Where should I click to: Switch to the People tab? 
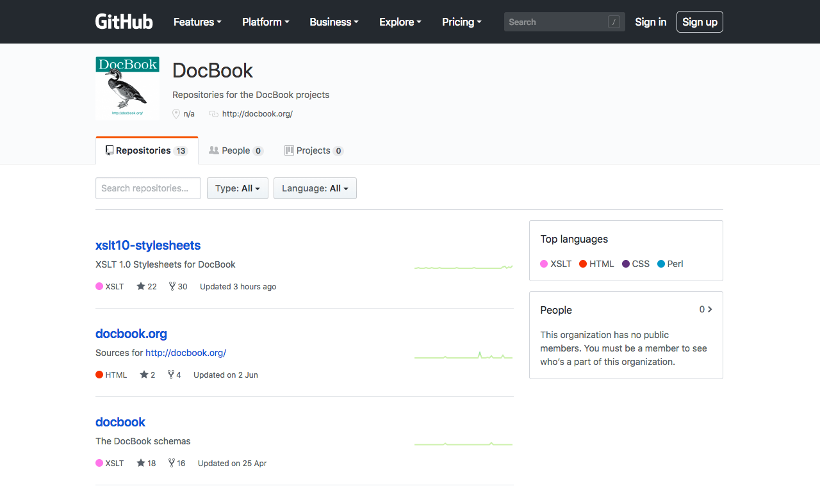pos(236,150)
